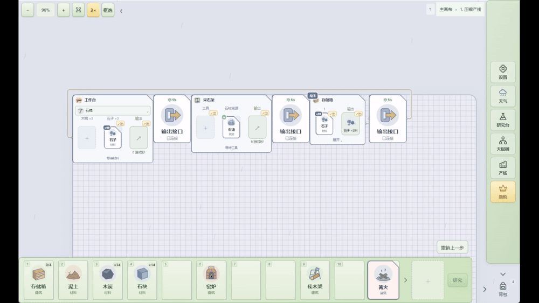Select 存储箱 building in hotbar slot 1
The height and width of the screenshot is (303, 539).
tap(38, 280)
